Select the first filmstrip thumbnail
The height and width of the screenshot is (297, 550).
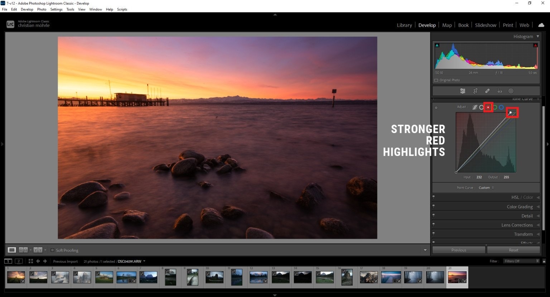point(16,277)
